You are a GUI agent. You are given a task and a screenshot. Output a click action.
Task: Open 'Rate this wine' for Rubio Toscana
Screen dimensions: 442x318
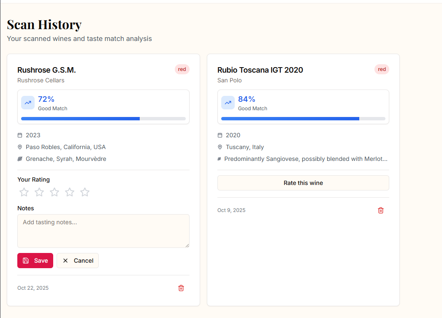pos(303,183)
